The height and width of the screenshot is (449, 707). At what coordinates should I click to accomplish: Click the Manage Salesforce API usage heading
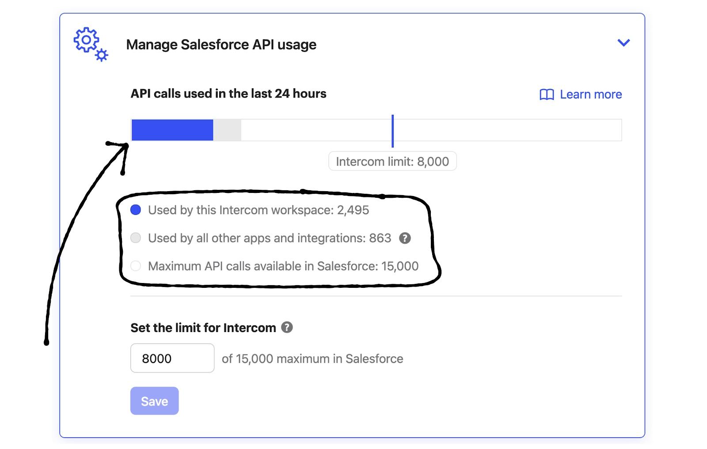point(221,45)
